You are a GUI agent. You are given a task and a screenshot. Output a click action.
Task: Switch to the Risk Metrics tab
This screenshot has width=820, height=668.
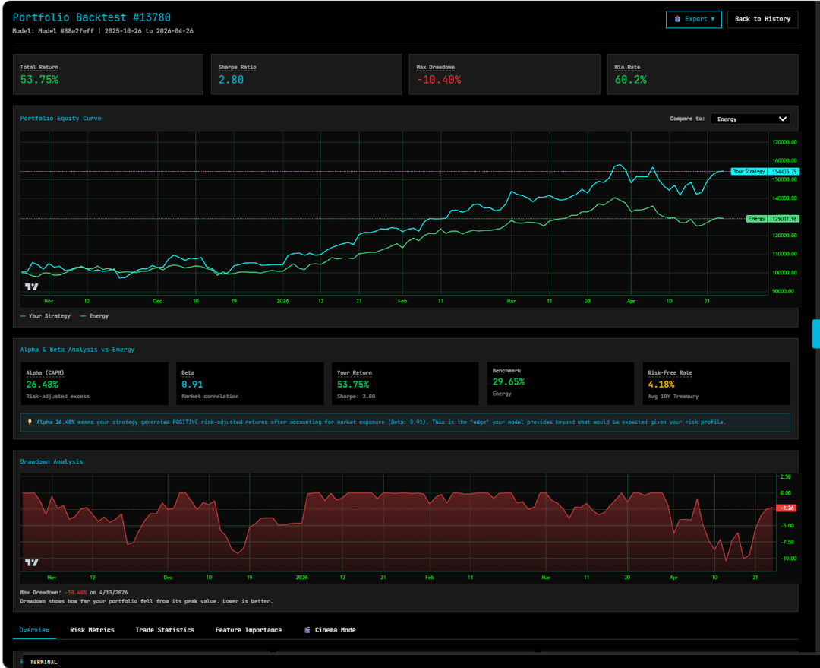tap(92, 630)
